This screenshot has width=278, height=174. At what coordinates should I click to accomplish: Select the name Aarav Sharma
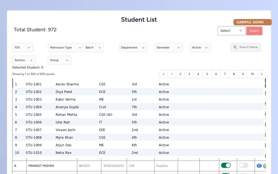tap(67, 84)
